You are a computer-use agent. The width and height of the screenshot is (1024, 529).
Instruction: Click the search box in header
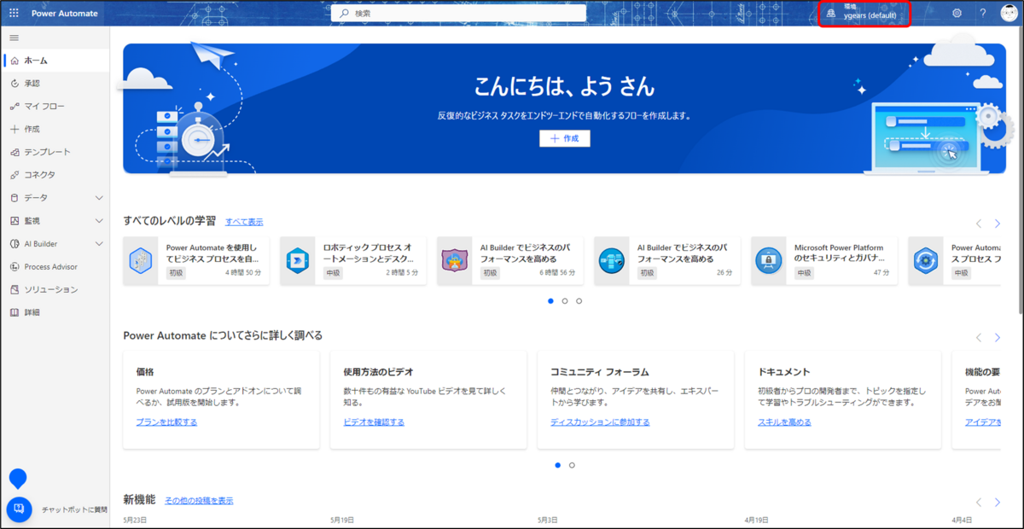tap(458, 14)
